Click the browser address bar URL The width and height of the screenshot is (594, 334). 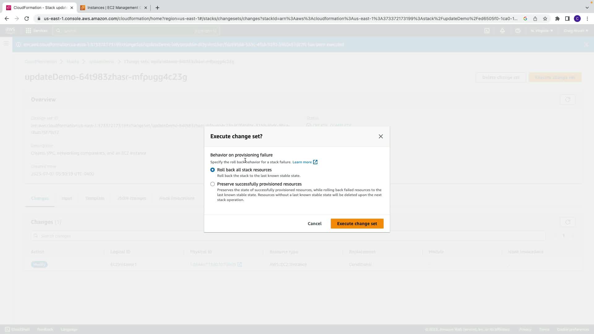click(278, 19)
